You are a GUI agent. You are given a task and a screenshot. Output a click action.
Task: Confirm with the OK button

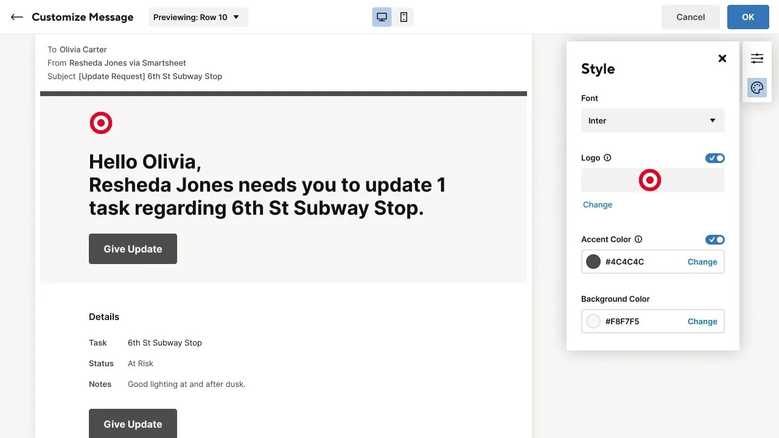click(748, 17)
